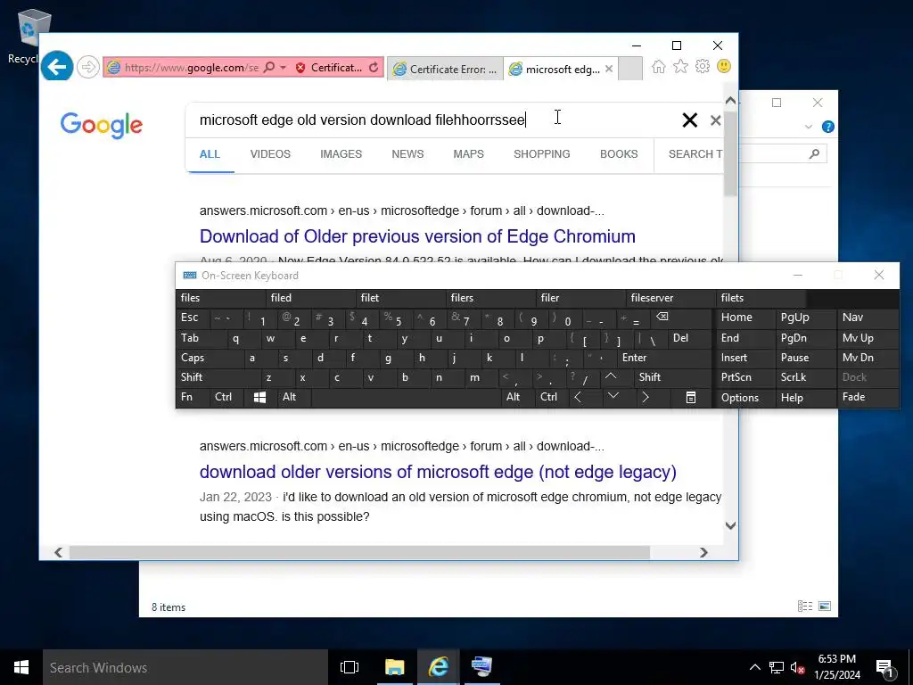Show hidden tray icons chevron
The height and width of the screenshot is (685, 913).
click(754, 667)
